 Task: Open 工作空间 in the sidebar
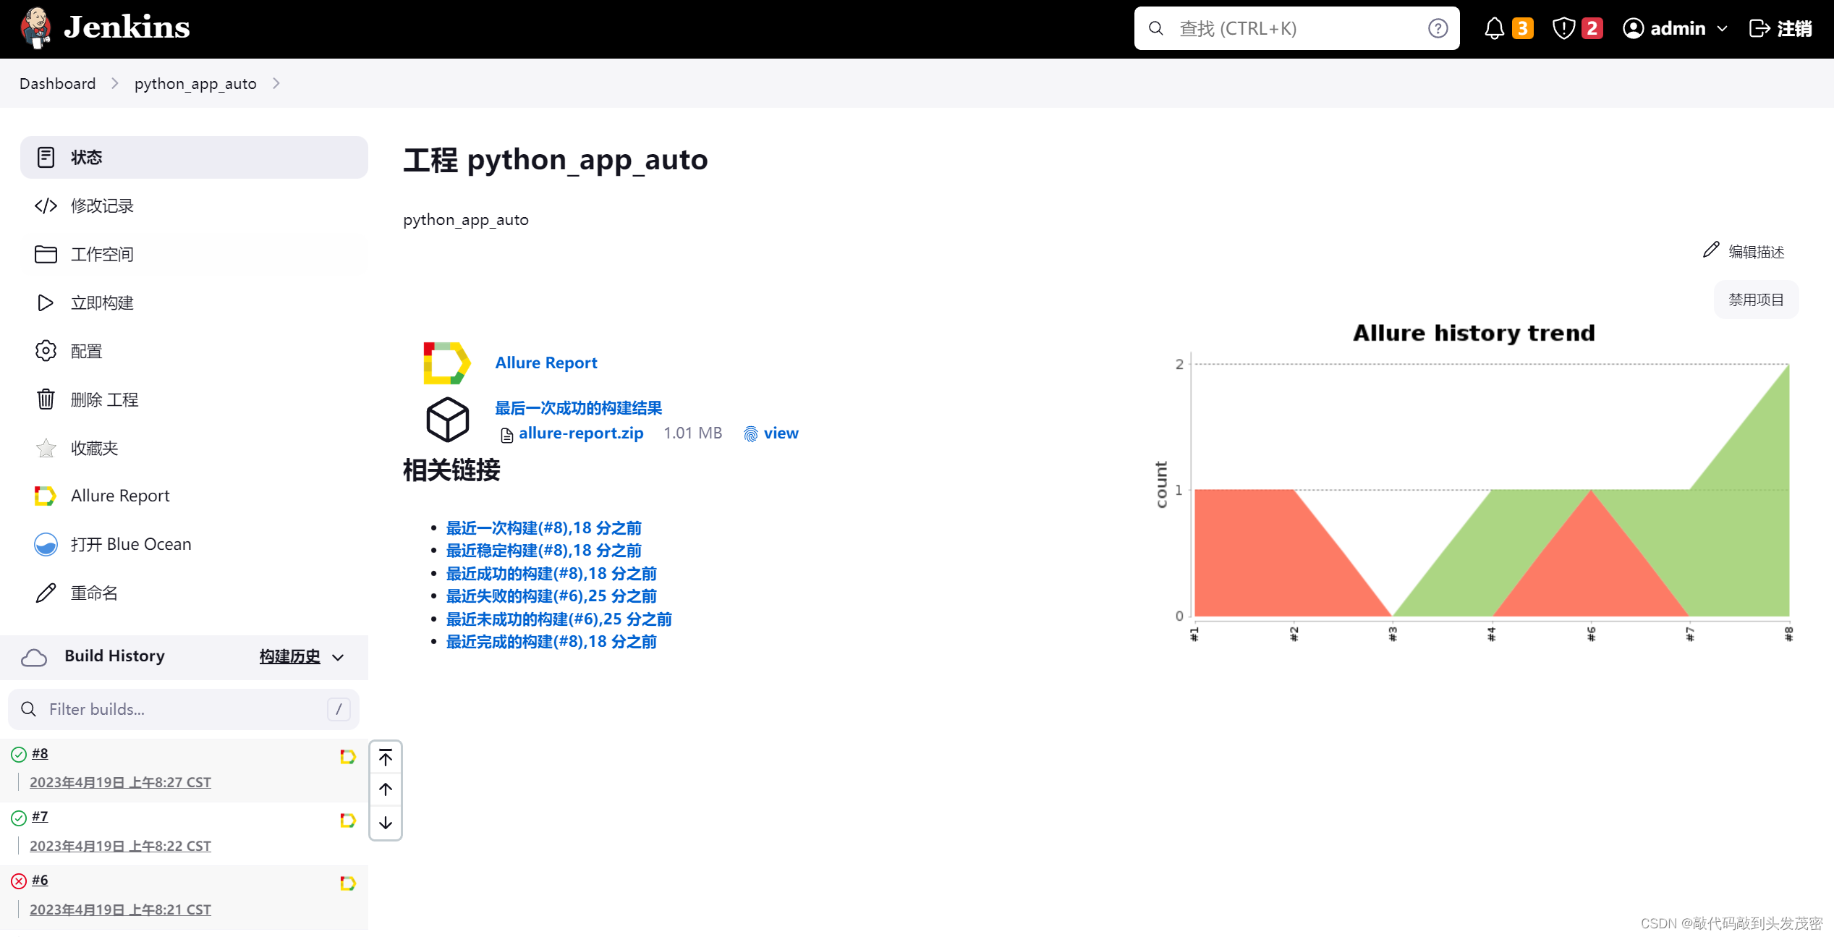click(x=194, y=254)
